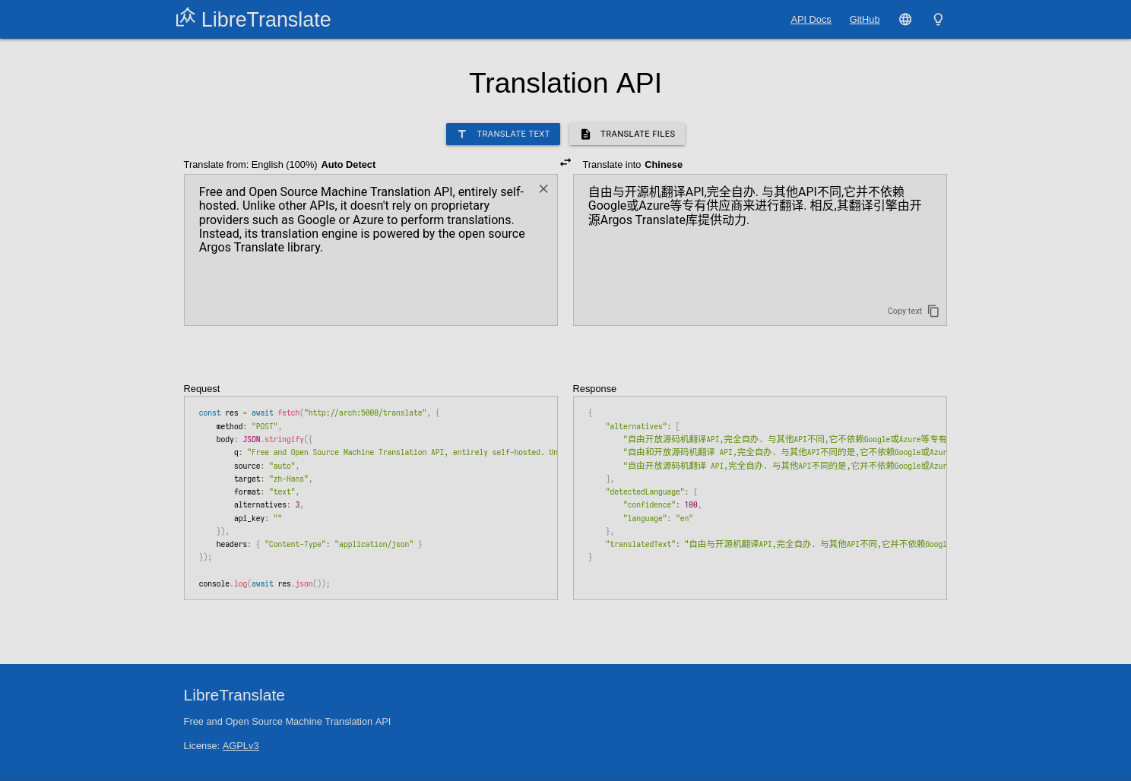Viewport: 1131px width, 781px height.
Task: Click "language": "en" line in Response
Action: point(658,519)
